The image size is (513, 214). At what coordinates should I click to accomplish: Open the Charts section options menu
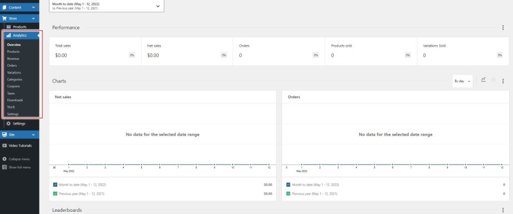pos(503,81)
